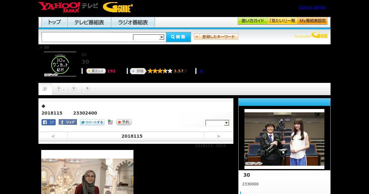Select the fourth tab with grey play icon
Image resolution: width=369 pixels, height=194 pixels.
(88, 88)
